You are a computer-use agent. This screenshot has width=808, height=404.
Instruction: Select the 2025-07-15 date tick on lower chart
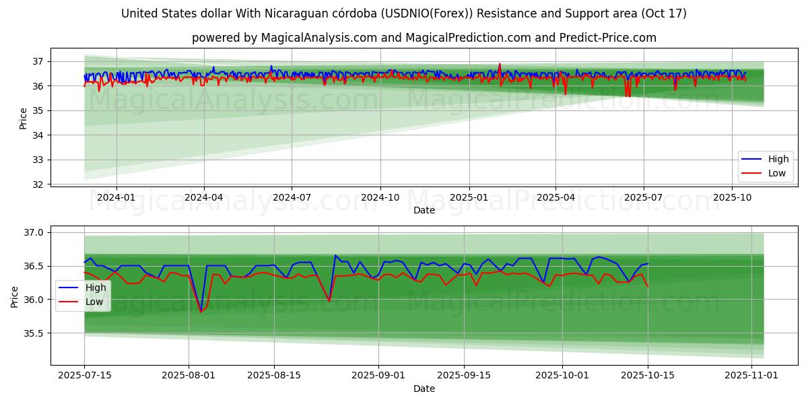84,376
